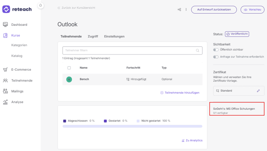
Task: Click the eye icon in Vorschau button
Action: click(245, 10)
